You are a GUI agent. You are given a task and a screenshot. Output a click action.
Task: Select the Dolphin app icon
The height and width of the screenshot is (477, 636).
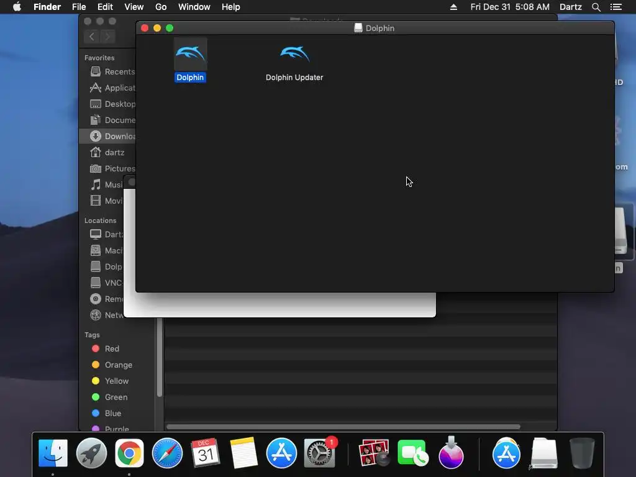tap(190, 55)
